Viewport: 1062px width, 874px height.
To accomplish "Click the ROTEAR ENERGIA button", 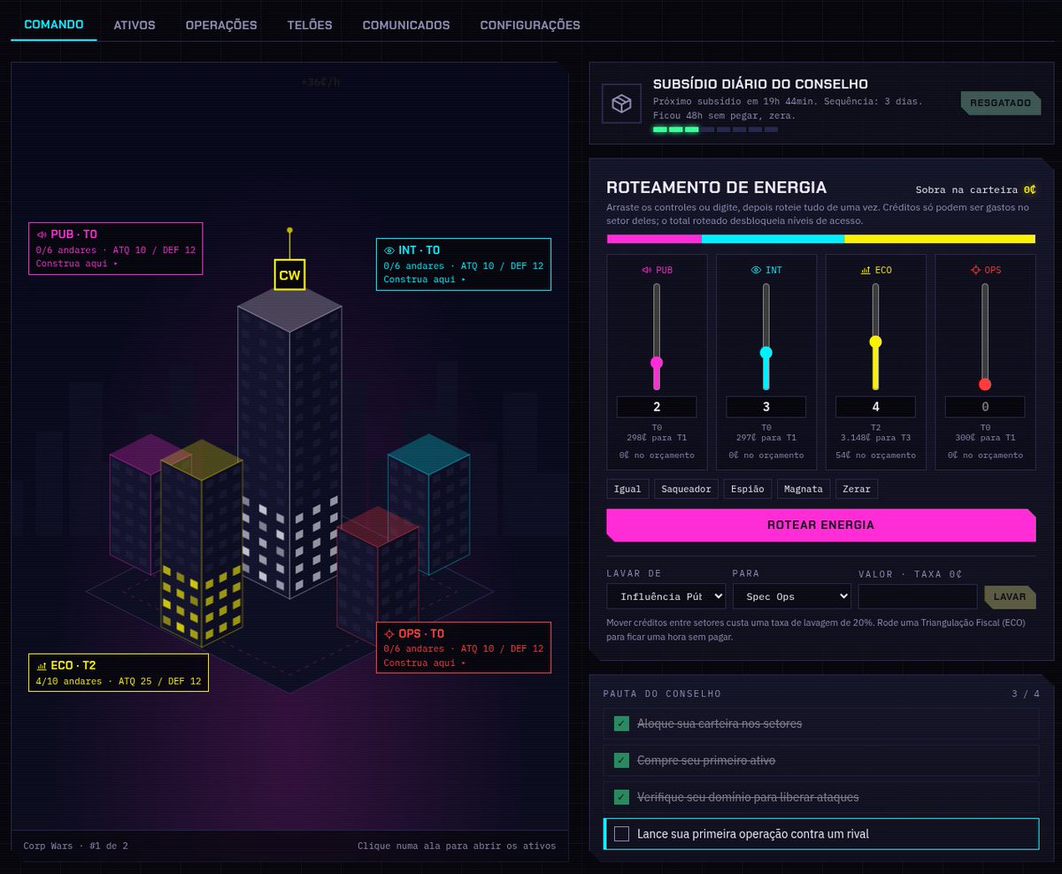I will (x=820, y=525).
